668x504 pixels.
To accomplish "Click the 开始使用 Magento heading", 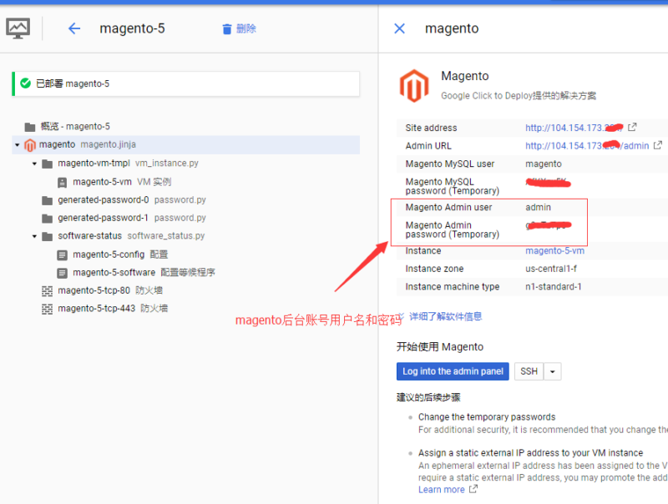I will point(440,347).
